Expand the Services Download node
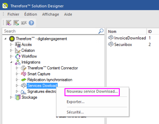The image size is (159, 124). pyautogui.click(x=17, y=85)
